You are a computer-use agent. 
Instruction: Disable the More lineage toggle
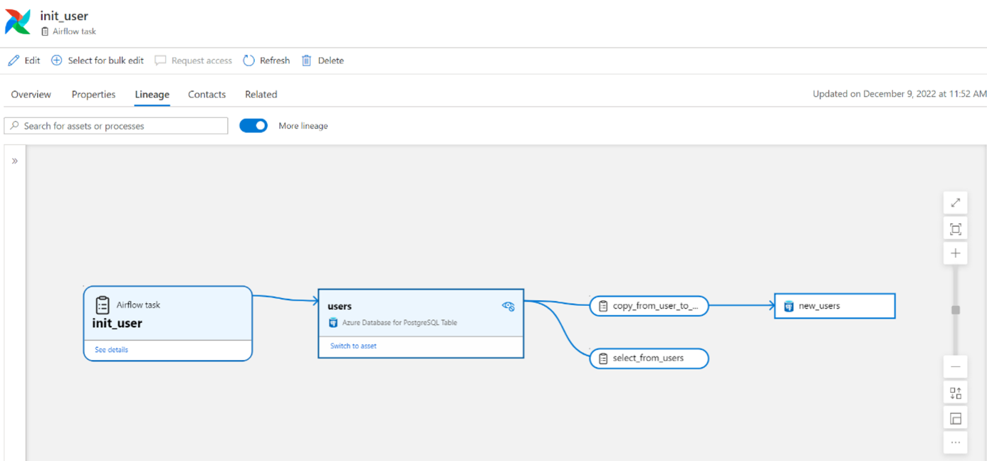(254, 126)
